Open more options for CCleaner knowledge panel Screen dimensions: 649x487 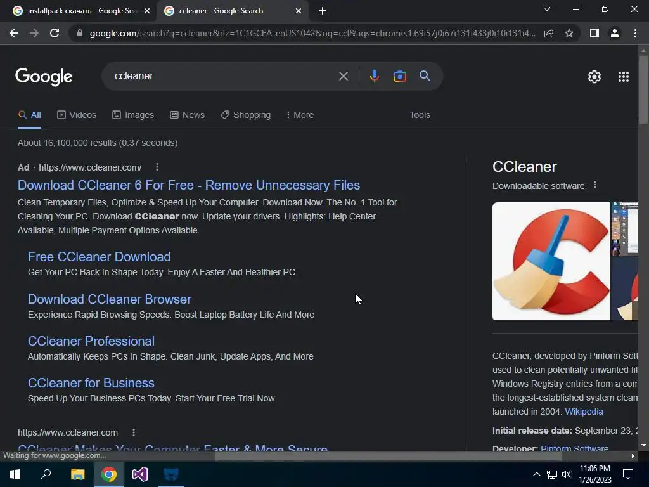click(x=595, y=185)
